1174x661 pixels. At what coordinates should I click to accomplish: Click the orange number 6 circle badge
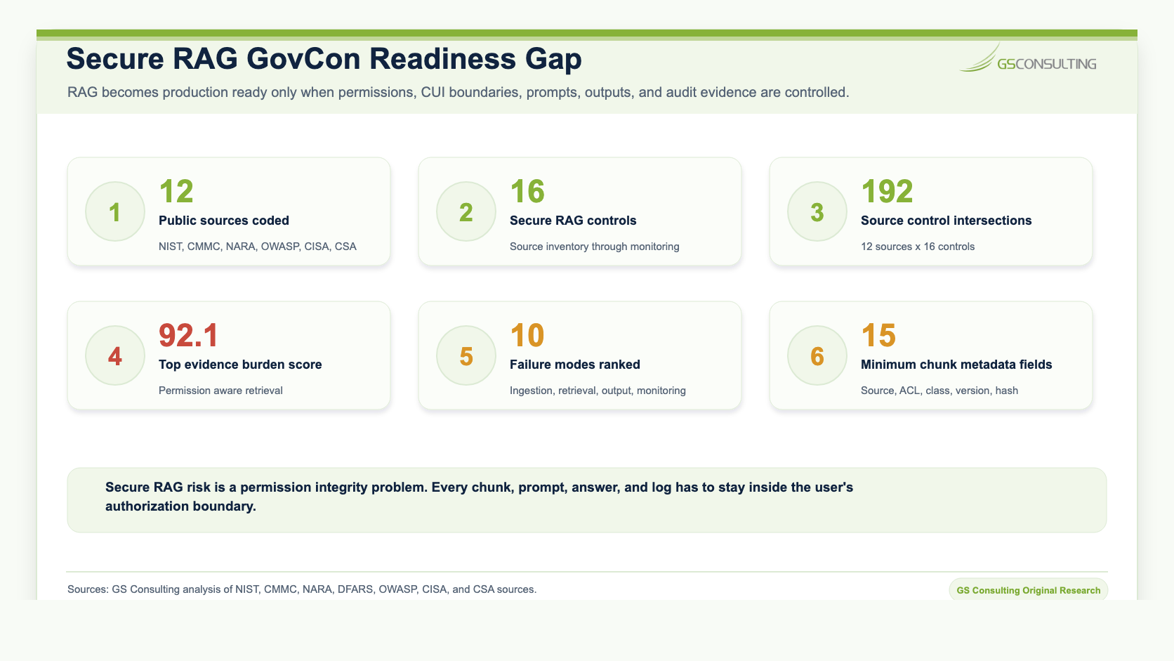coord(817,355)
